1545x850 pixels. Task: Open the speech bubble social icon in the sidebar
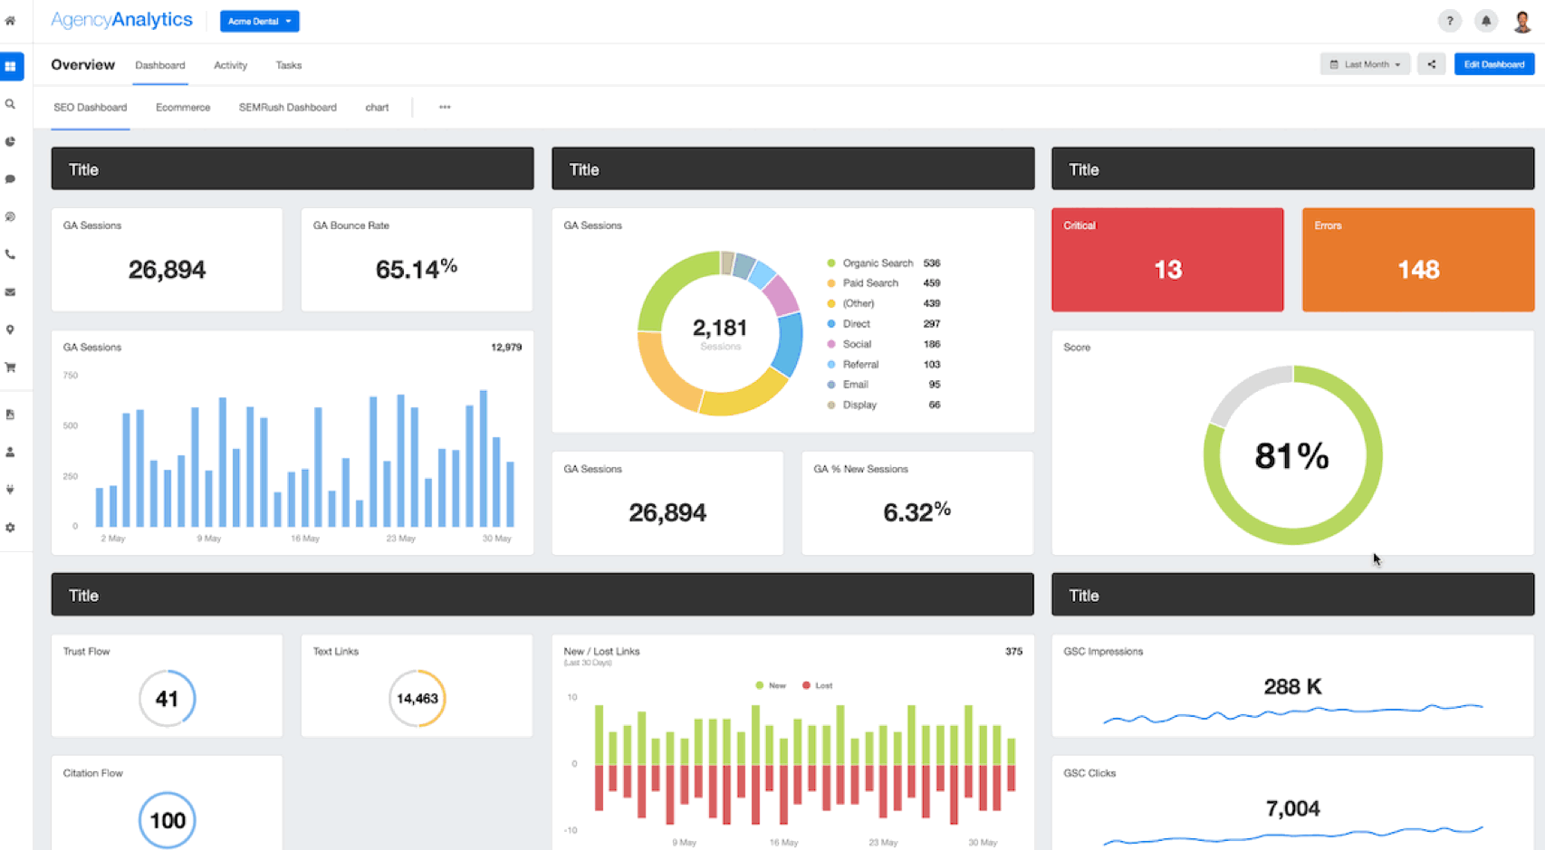click(x=10, y=179)
